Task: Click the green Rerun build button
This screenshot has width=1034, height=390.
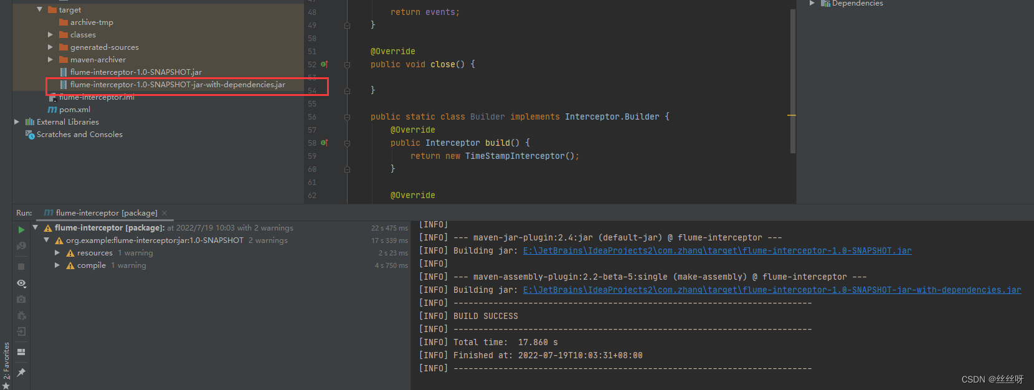Action: tap(21, 230)
